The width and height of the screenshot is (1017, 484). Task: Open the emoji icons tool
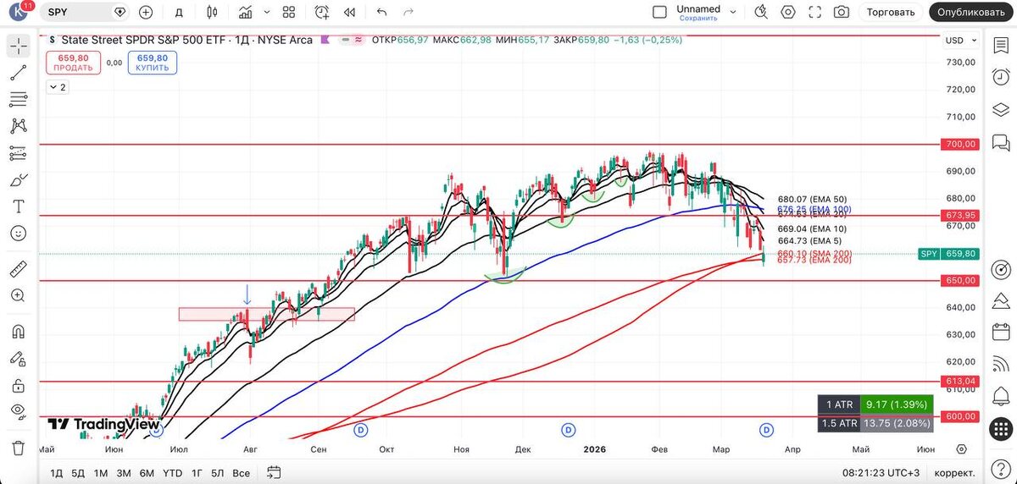point(19,234)
